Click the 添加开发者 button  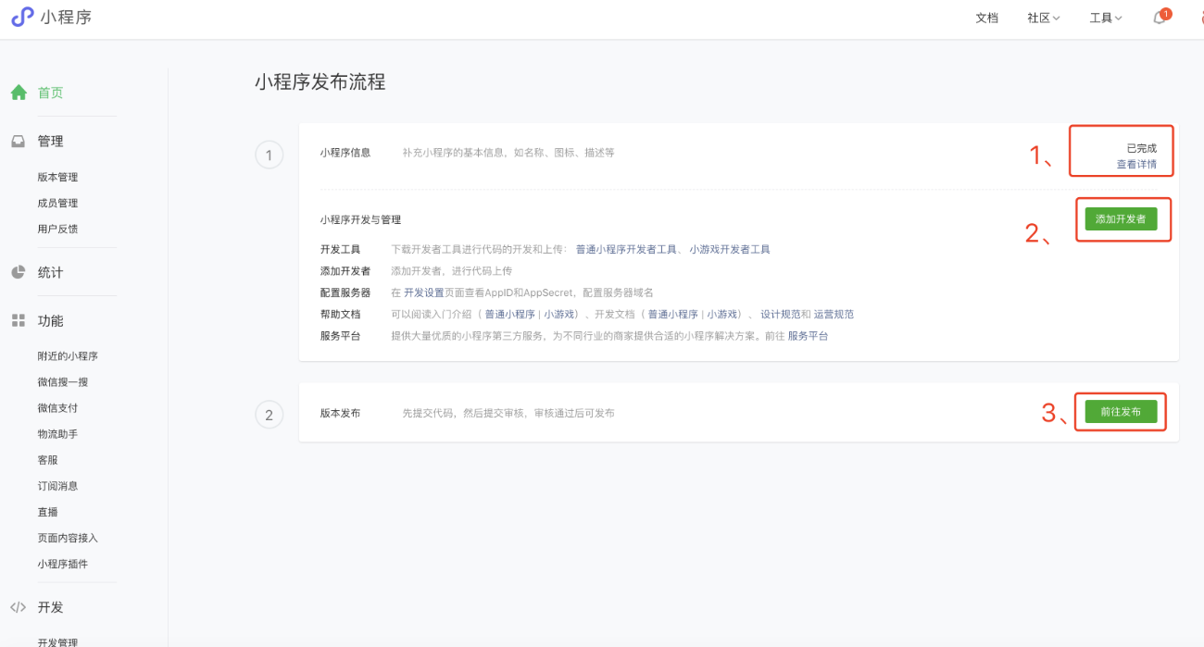click(x=1121, y=219)
